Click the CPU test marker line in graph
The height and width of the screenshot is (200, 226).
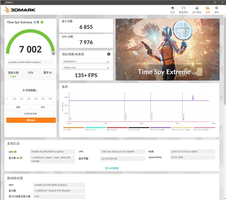182,107
